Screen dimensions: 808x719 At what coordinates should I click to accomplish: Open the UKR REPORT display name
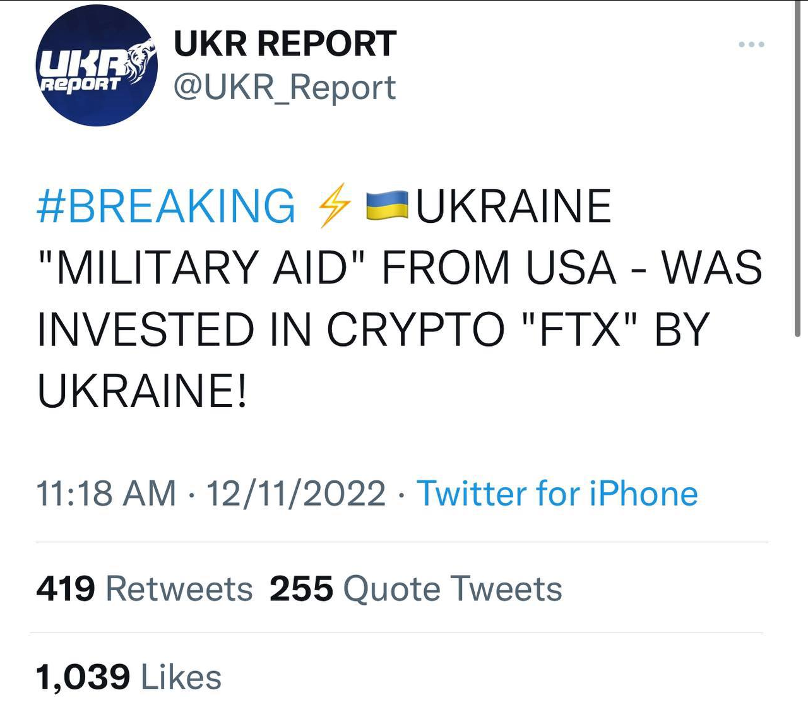point(285,44)
